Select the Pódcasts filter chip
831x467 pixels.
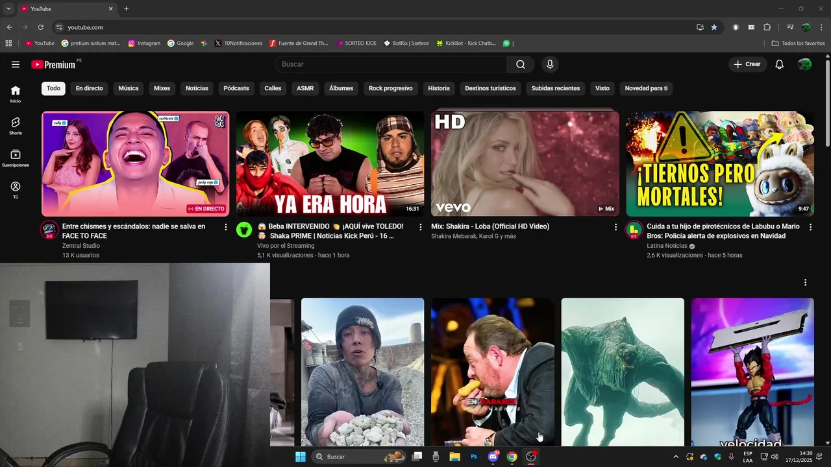236,88
